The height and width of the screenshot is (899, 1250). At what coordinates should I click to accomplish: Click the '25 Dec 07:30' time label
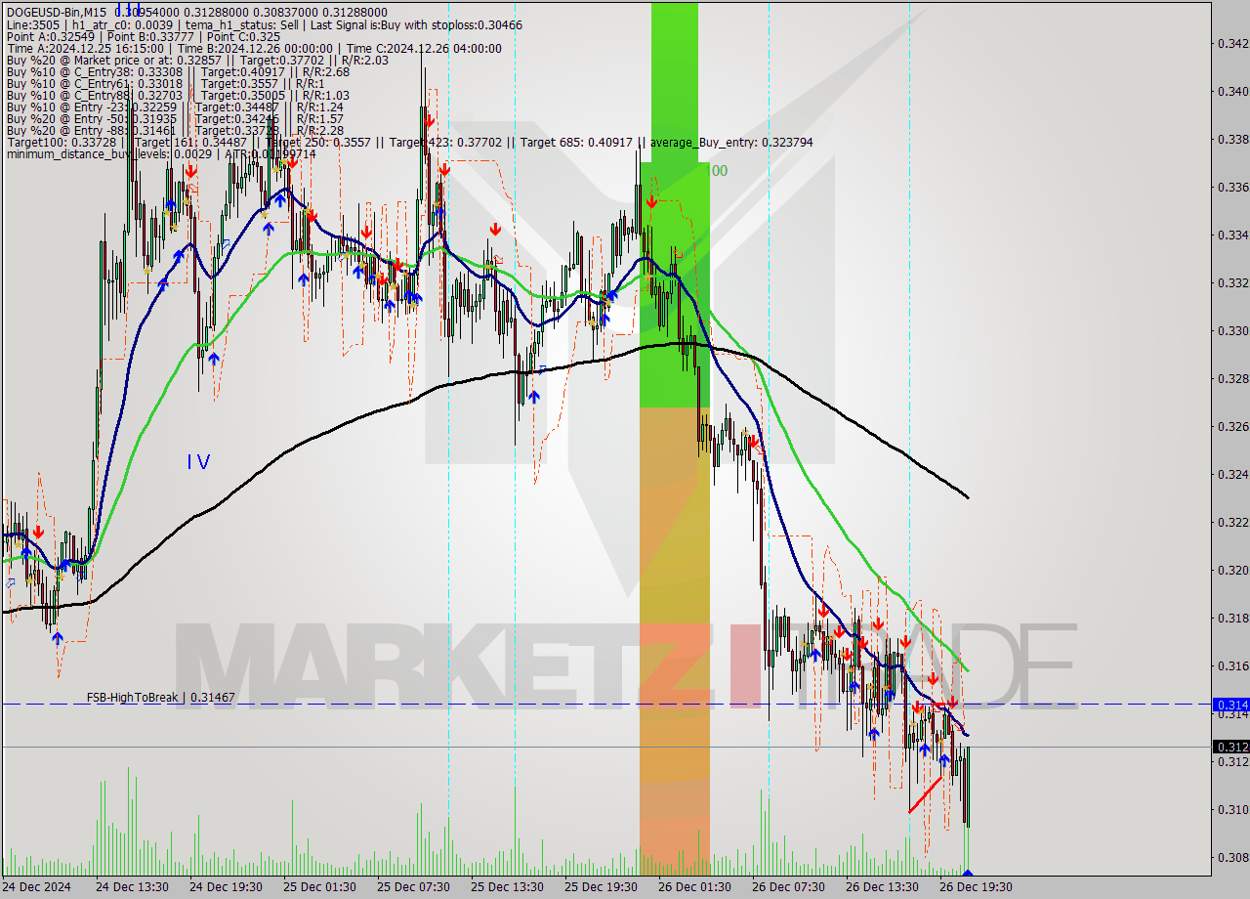point(413,887)
